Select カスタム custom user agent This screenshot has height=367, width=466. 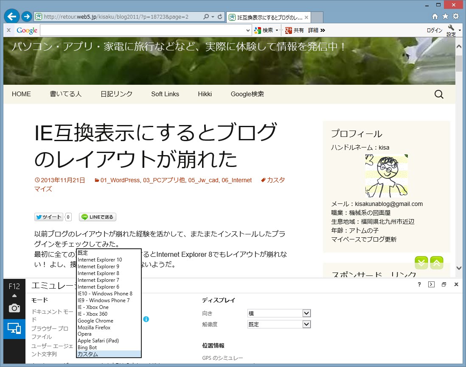point(109,354)
